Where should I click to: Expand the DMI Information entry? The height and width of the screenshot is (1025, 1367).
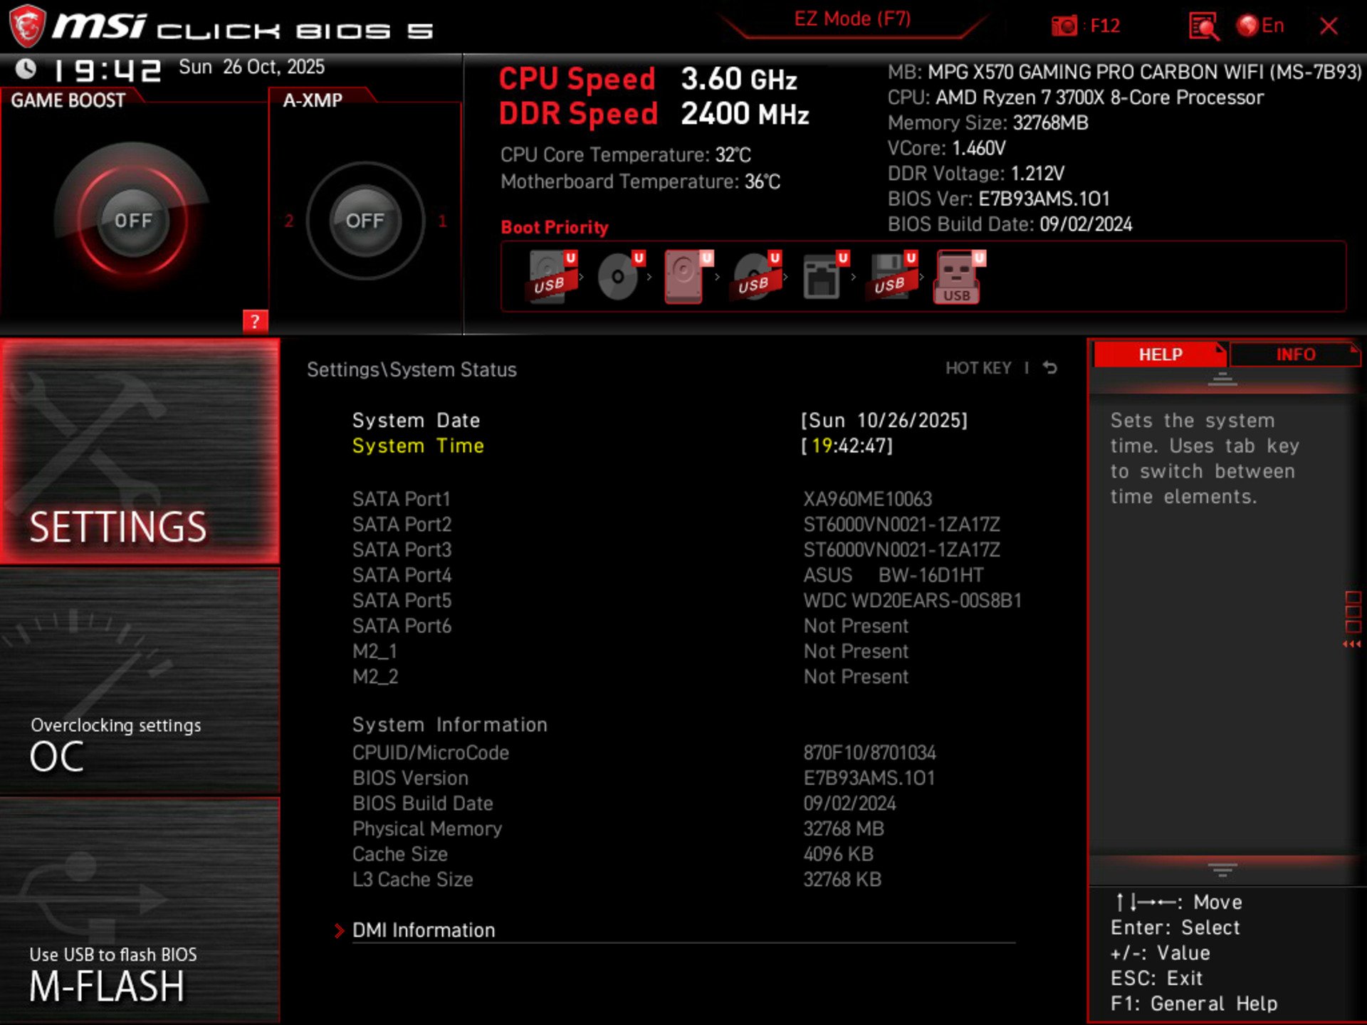[x=424, y=930]
